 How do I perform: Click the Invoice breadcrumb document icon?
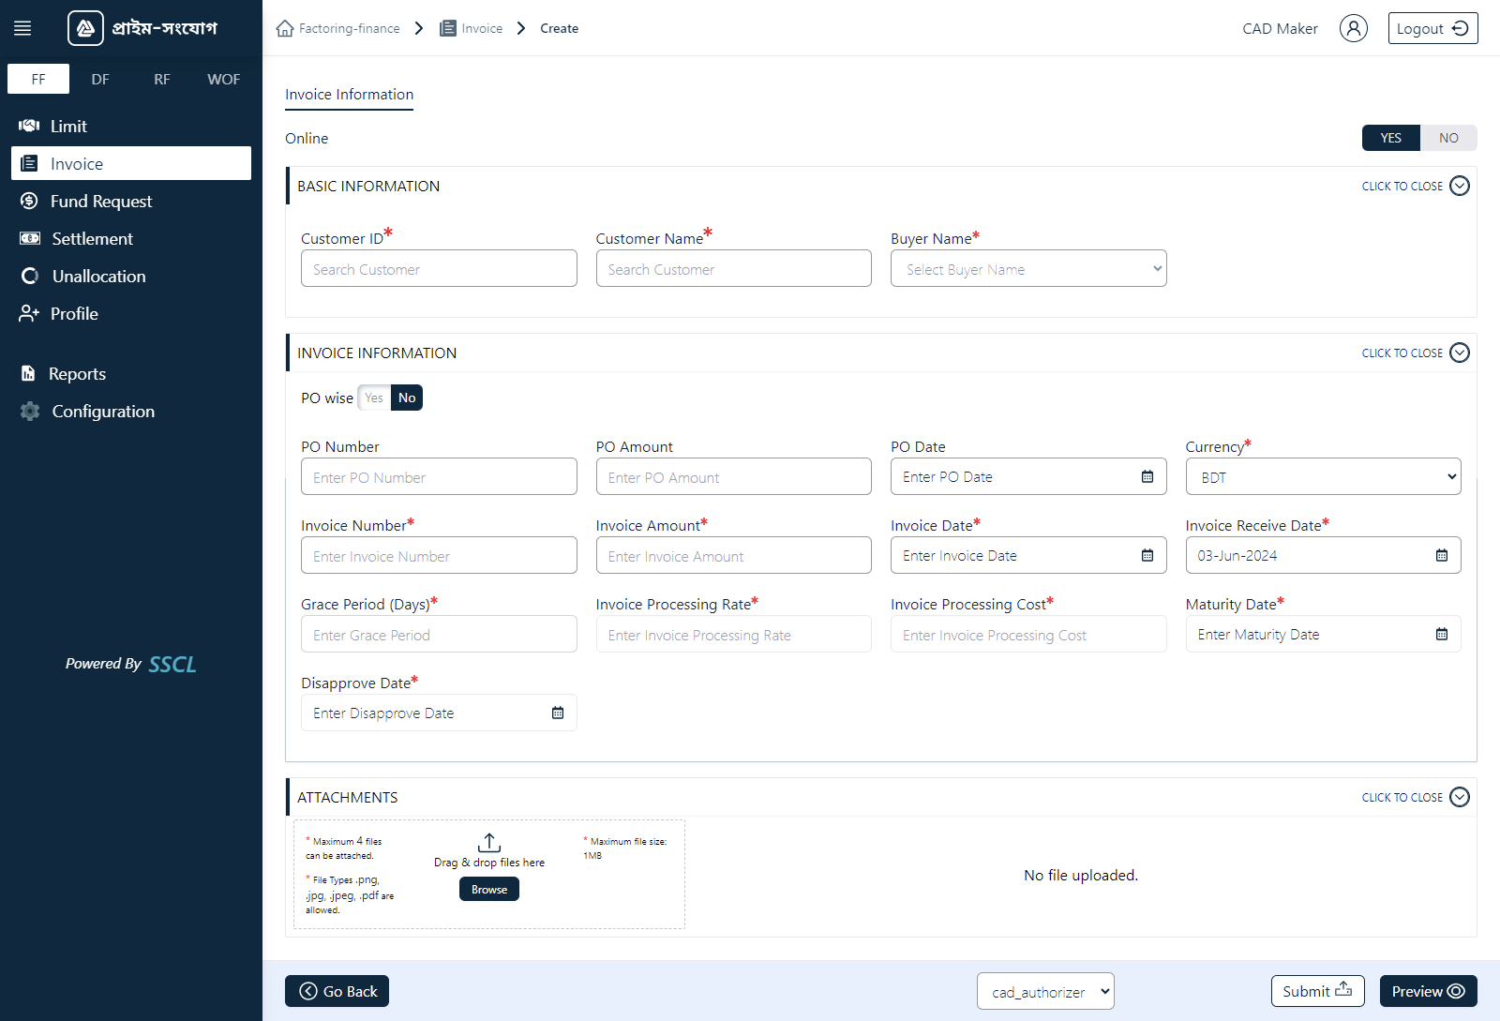tap(448, 28)
